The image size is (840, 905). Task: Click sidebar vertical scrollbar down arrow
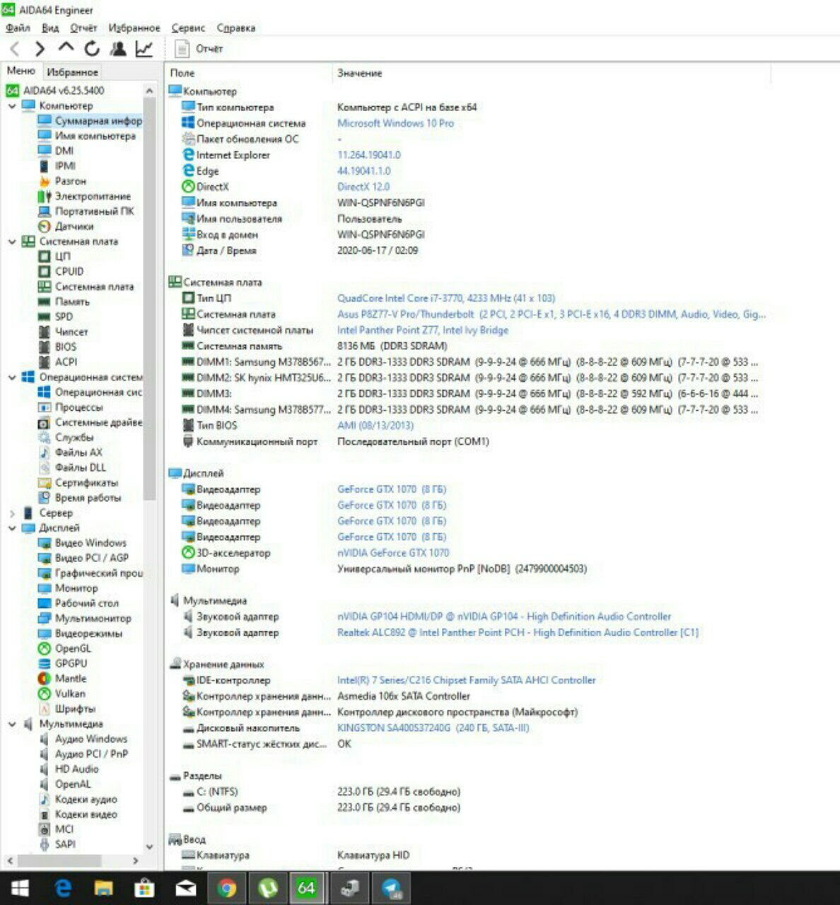[x=149, y=846]
